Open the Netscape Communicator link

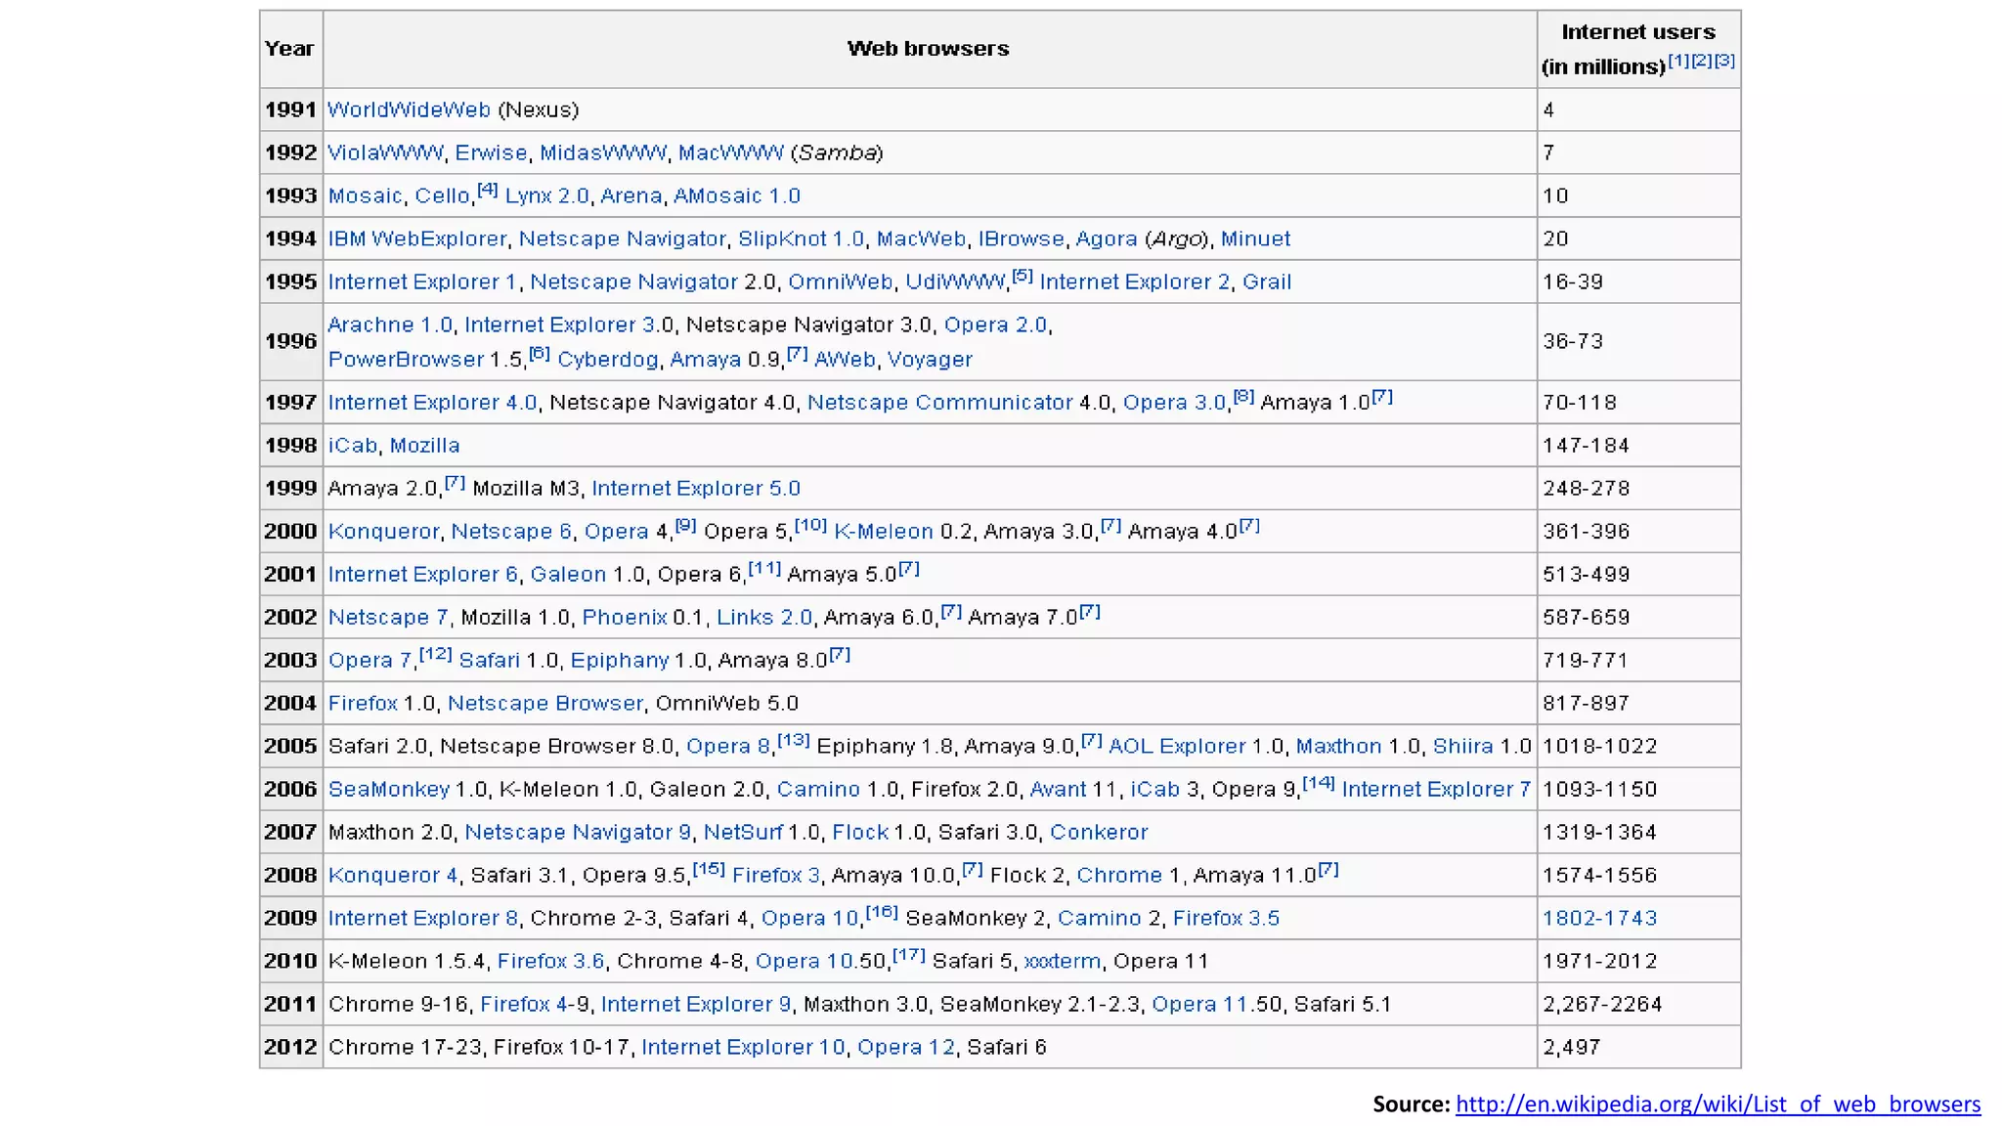[939, 403]
